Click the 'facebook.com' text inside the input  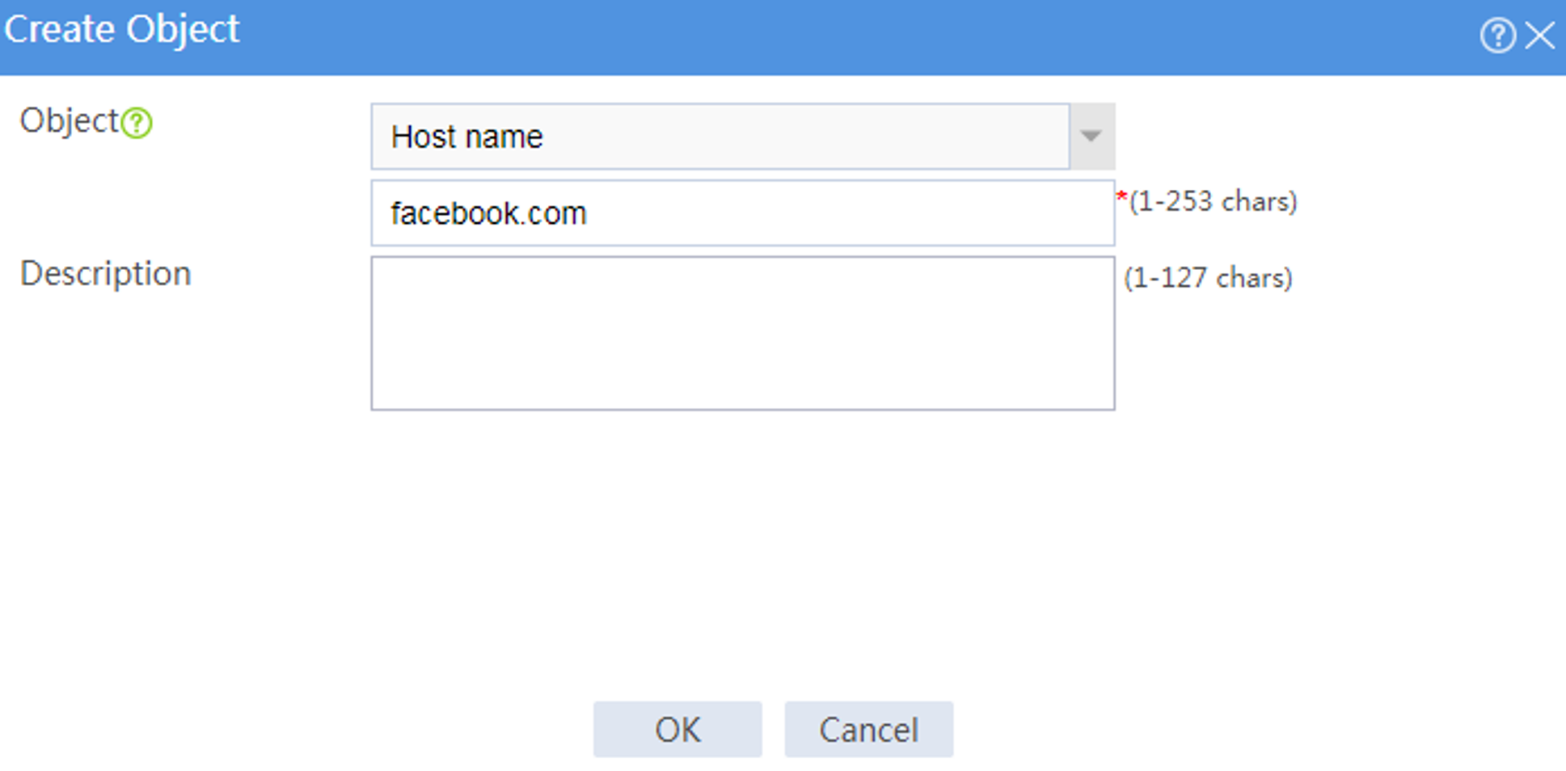(488, 213)
